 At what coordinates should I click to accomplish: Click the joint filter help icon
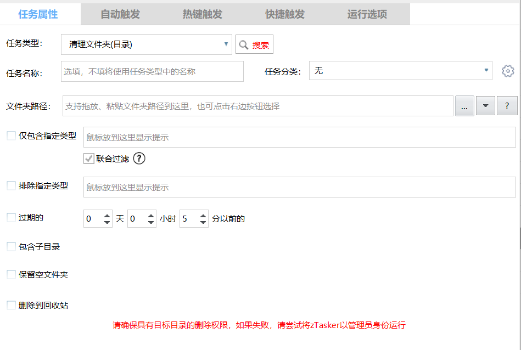coord(139,159)
